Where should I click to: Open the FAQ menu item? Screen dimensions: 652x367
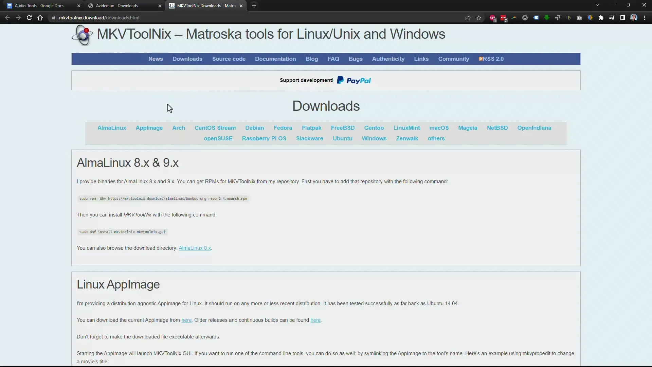(333, 59)
